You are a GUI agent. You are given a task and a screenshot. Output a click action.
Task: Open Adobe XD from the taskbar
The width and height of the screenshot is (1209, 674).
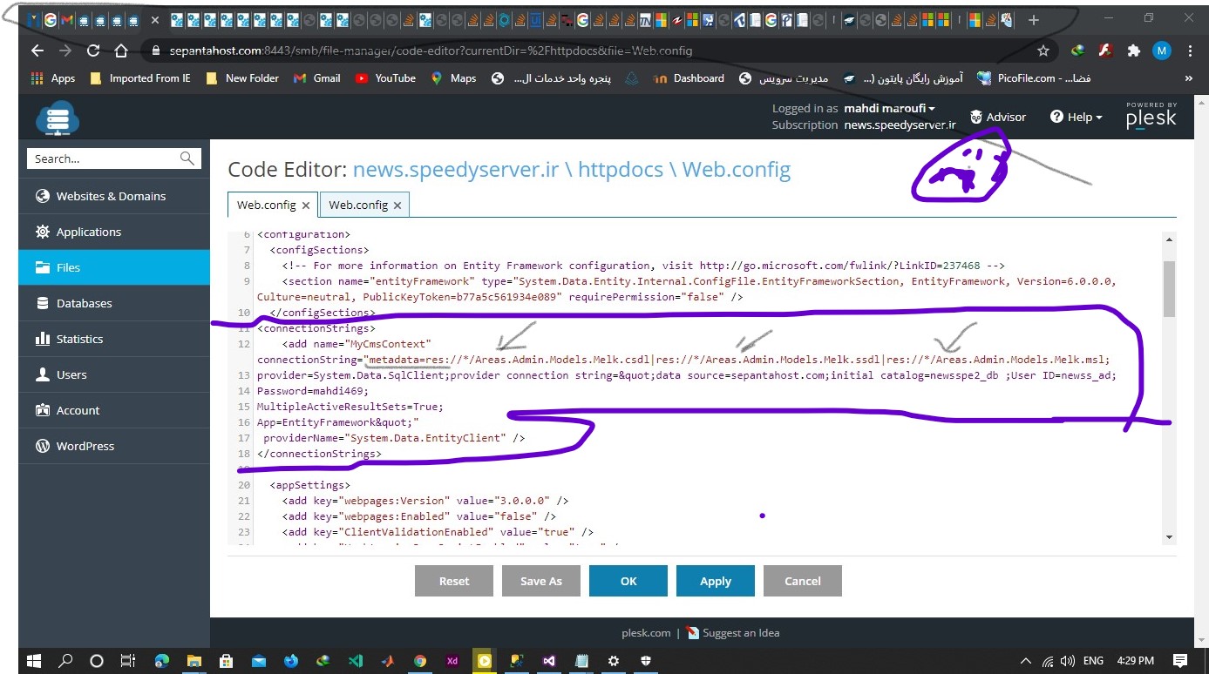click(x=452, y=661)
